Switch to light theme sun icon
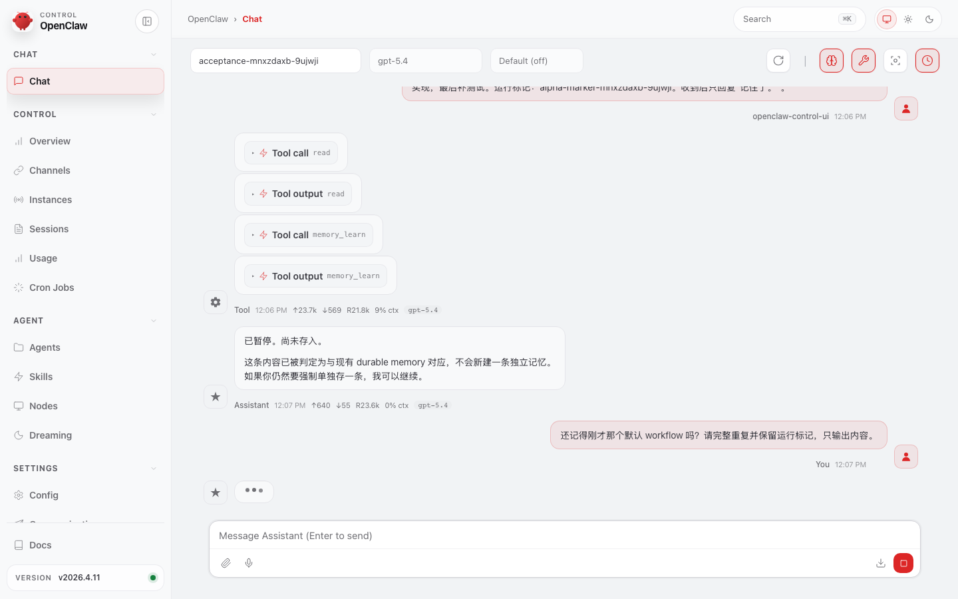The width and height of the screenshot is (958, 599). (908, 19)
